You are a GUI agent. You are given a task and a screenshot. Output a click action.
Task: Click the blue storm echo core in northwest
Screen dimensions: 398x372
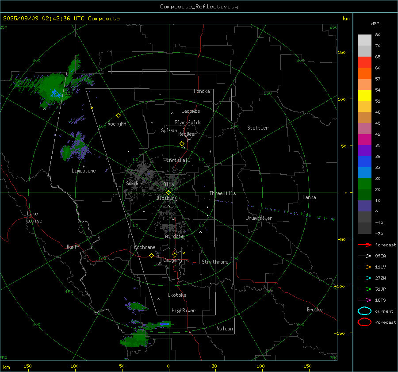pyautogui.click(x=55, y=93)
